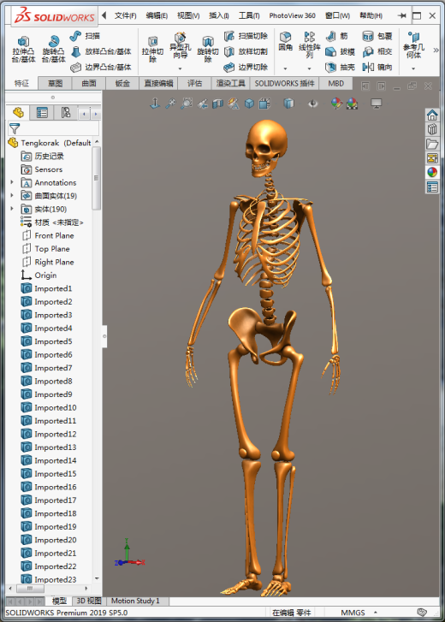Select the Fillet (圆角) tool
This screenshot has width=445, height=622.
[x=285, y=41]
